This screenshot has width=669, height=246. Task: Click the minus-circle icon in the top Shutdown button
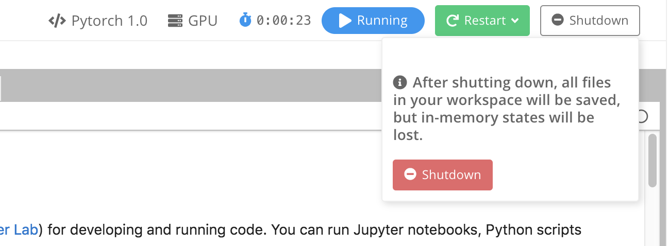(x=557, y=21)
